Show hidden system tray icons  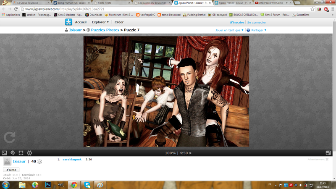pyautogui.click(x=276, y=185)
